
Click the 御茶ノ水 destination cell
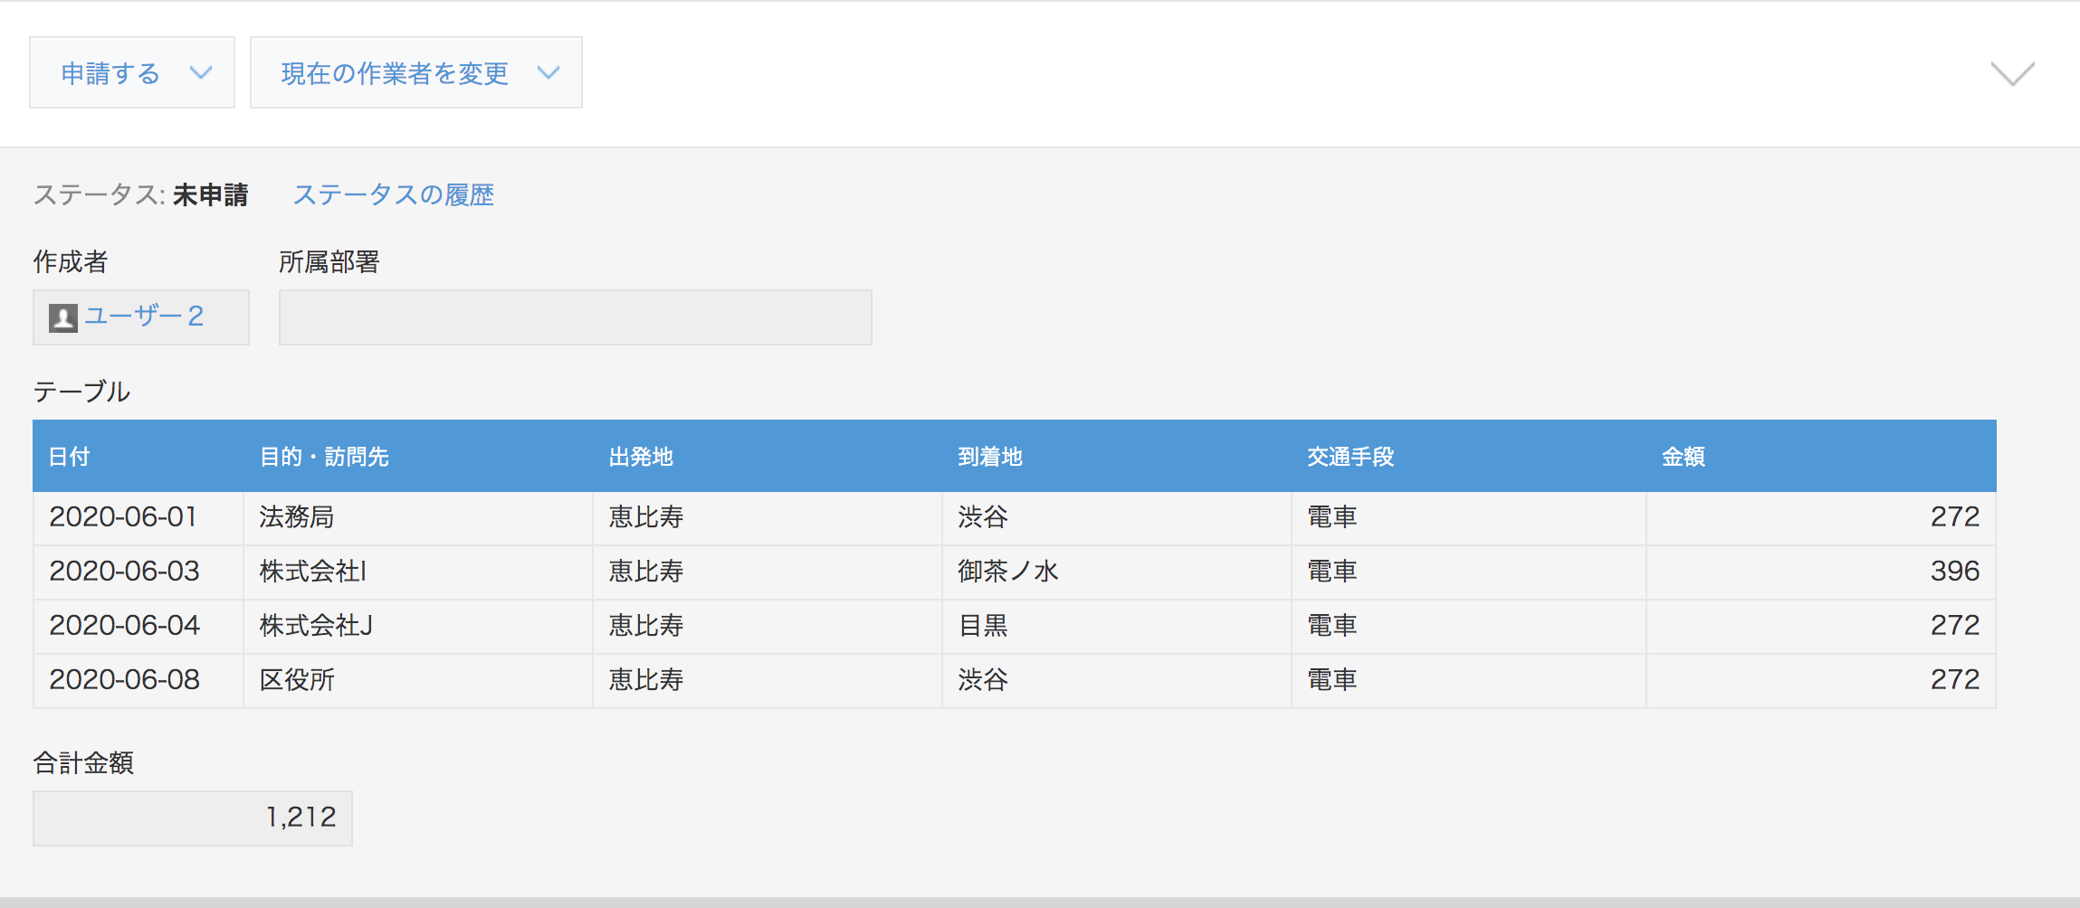point(1117,572)
